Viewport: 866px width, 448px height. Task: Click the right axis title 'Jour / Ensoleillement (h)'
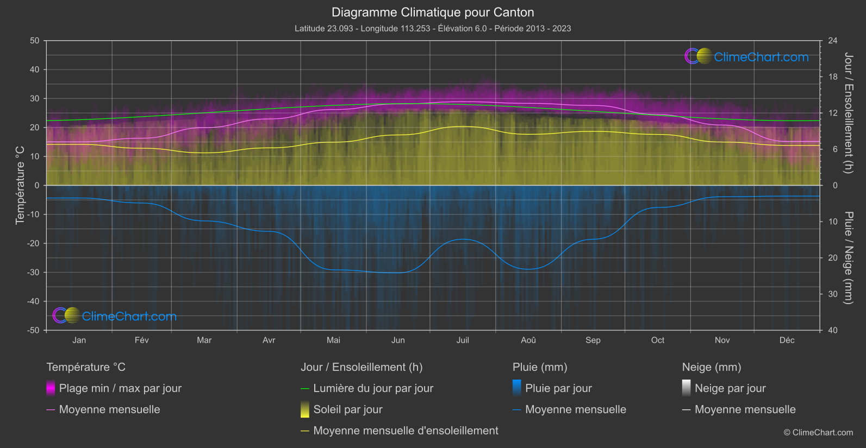click(x=849, y=113)
